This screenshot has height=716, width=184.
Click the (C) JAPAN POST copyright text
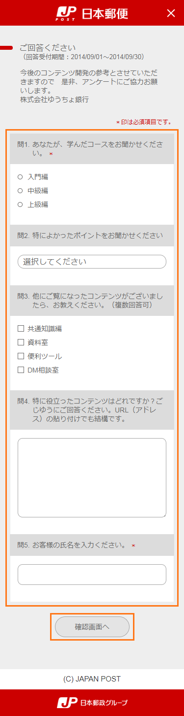pyautogui.click(x=92, y=679)
